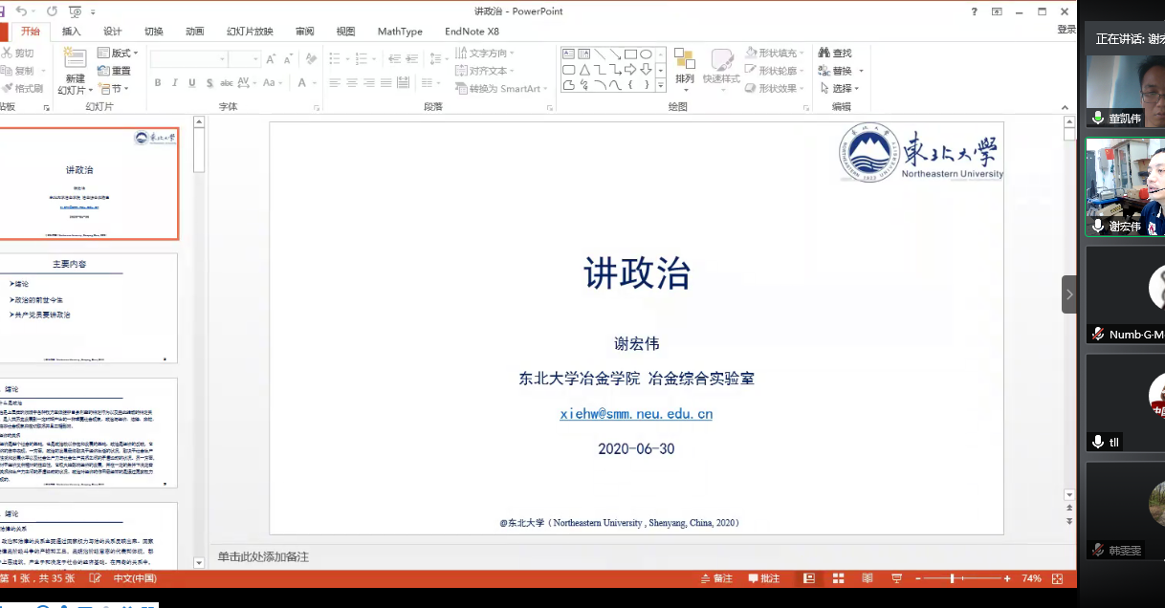Viewport: 1165px width, 608px height.
Task: Start slide show from status bar icon
Action: pyautogui.click(x=896, y=578)
